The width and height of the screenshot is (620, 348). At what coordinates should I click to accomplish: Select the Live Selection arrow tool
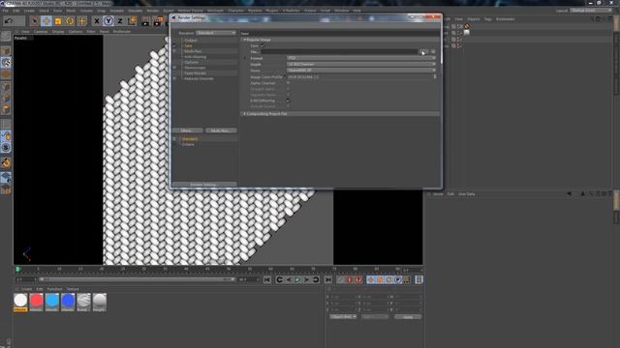(x=35, y=20)
